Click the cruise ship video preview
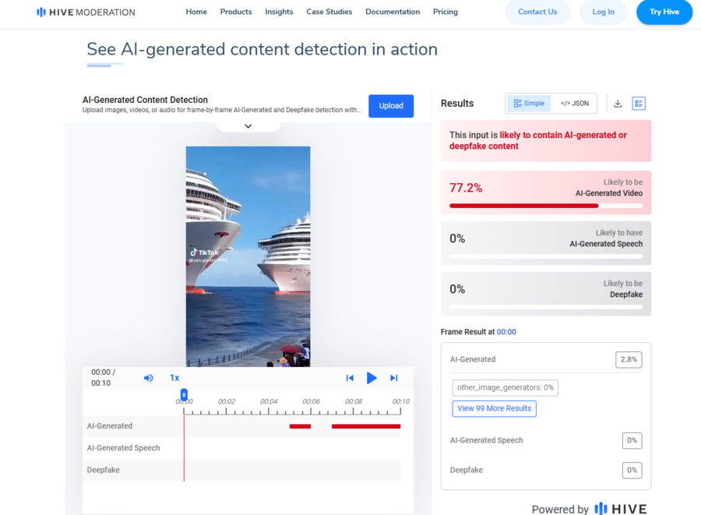 point(248,256)
